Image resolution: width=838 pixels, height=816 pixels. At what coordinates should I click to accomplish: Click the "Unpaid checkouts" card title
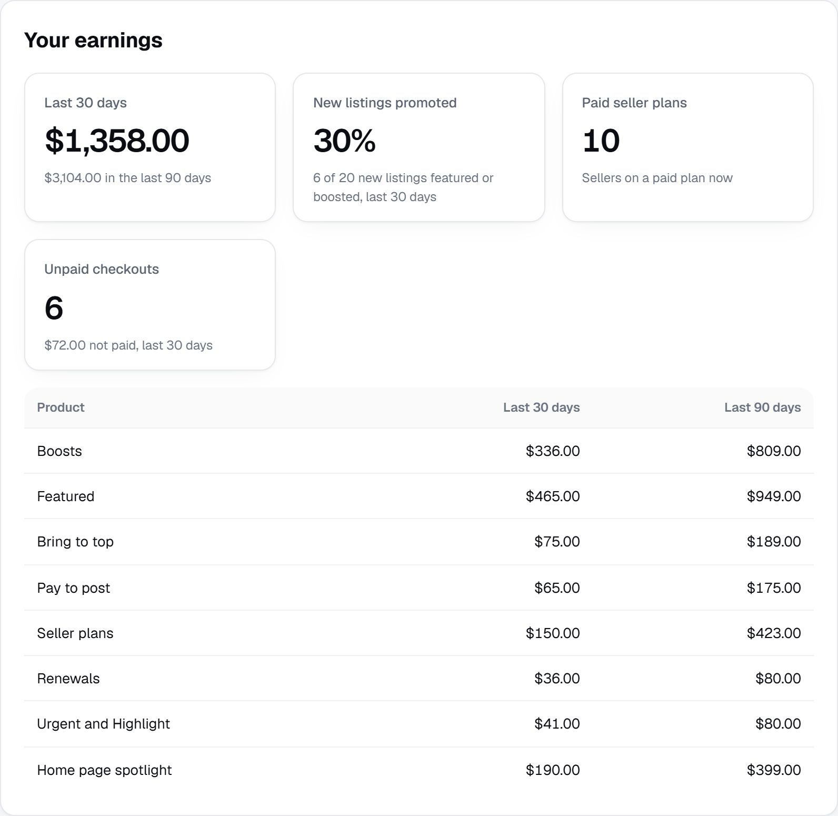pos(102,269)
